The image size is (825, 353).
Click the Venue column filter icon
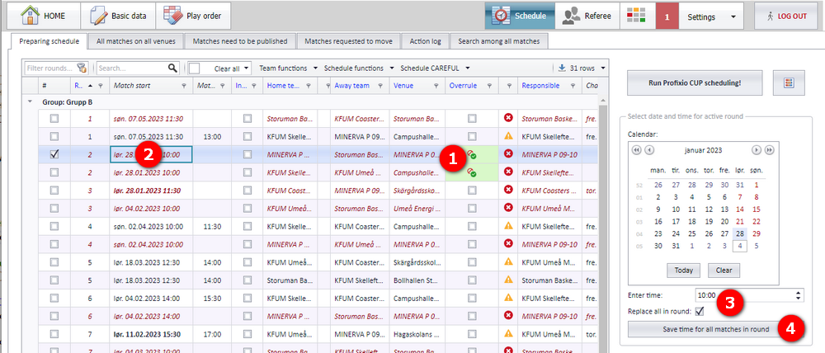click(438, 86)
